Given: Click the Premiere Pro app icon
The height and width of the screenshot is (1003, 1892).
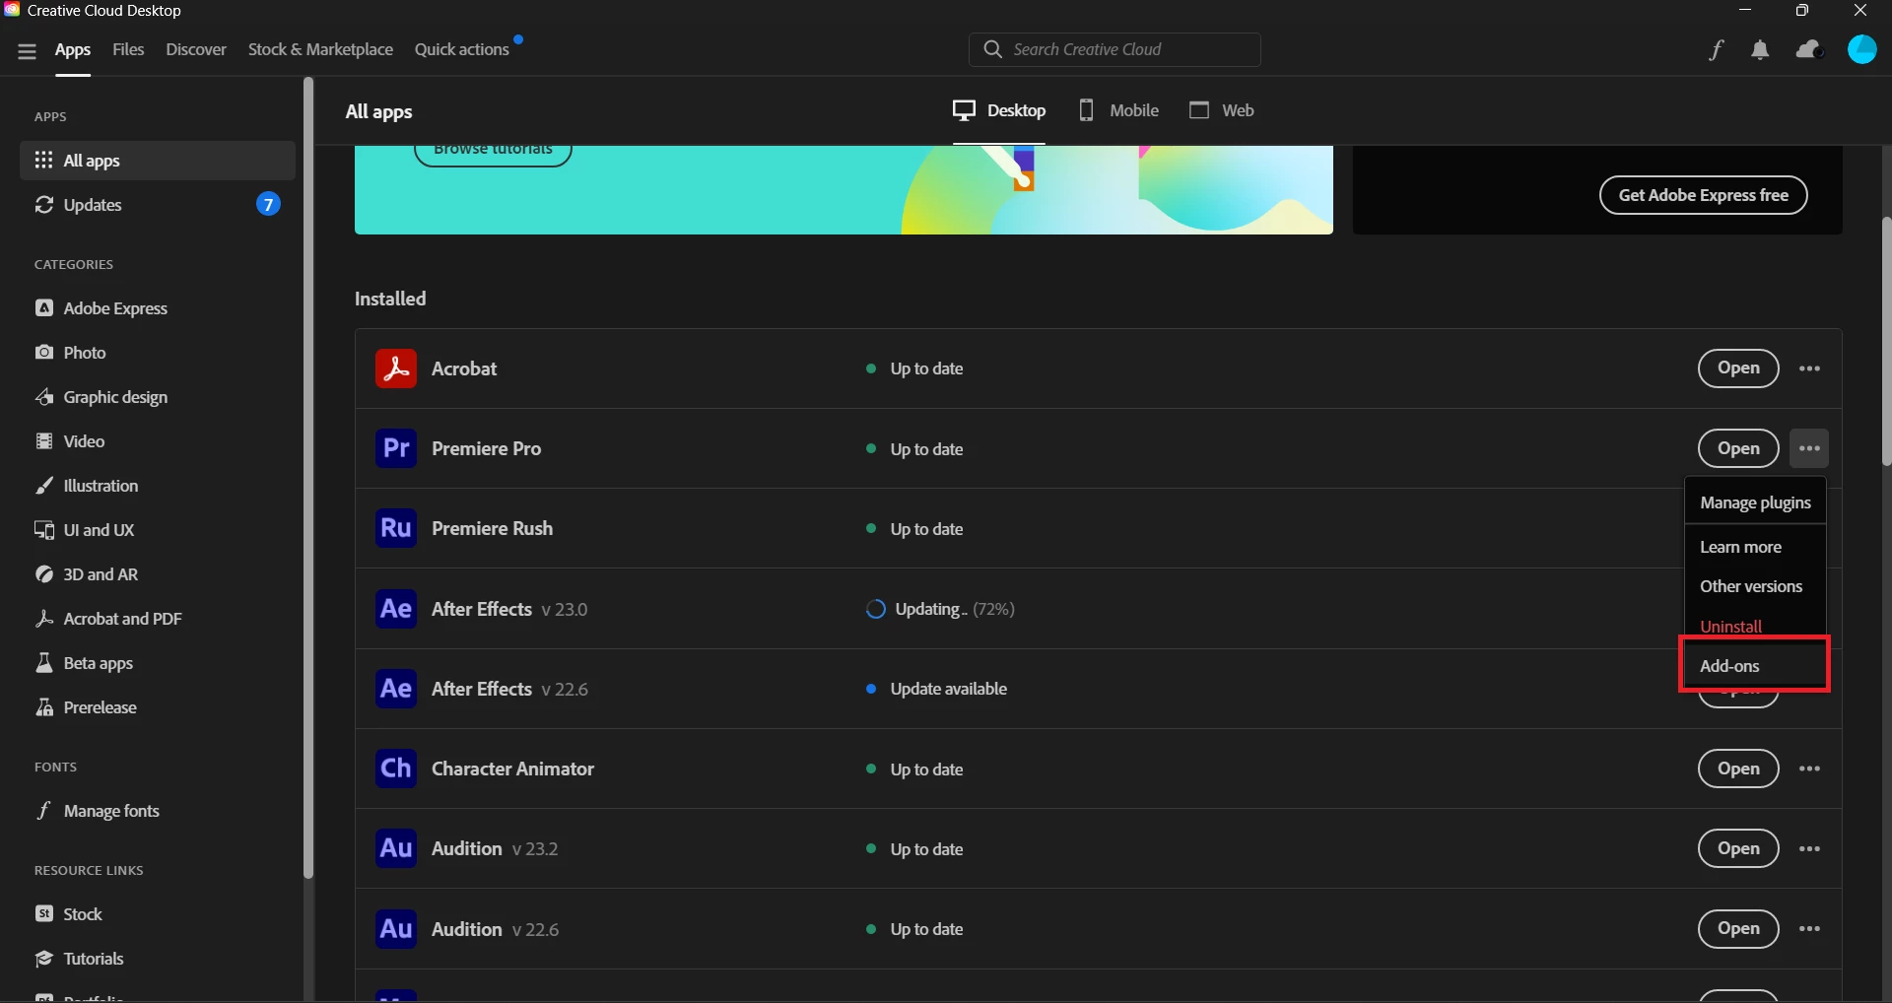Looking at the screenshot, I should (396, 448).
